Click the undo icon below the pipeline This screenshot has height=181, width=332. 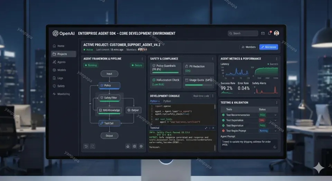(86, 146)
